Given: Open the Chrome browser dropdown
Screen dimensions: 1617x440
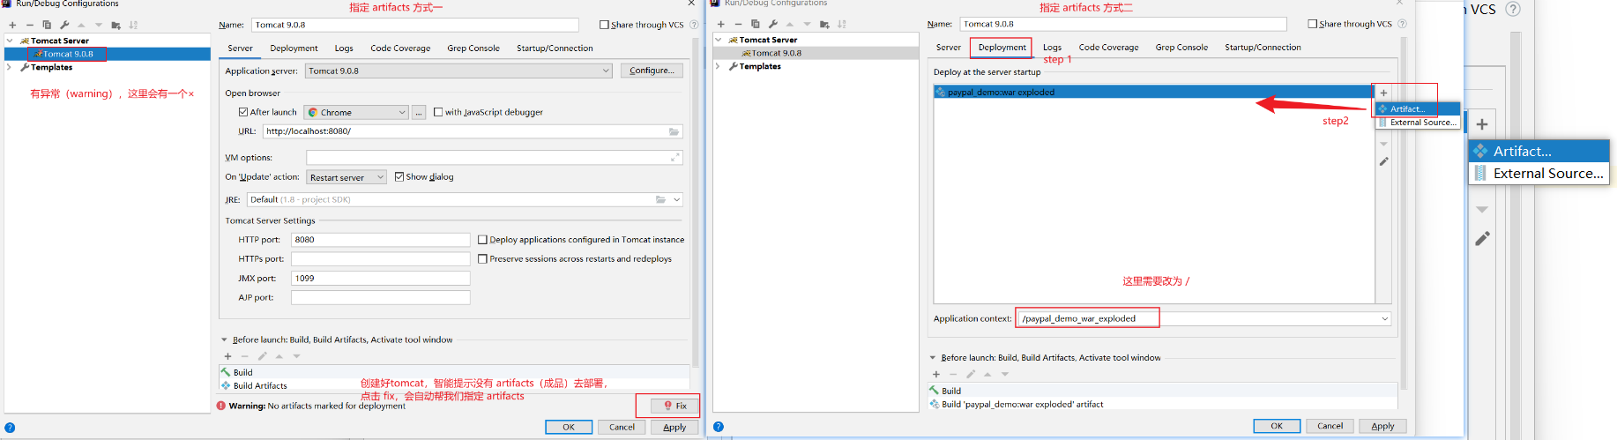Looking at the screenshot, I should pos(356,112).
